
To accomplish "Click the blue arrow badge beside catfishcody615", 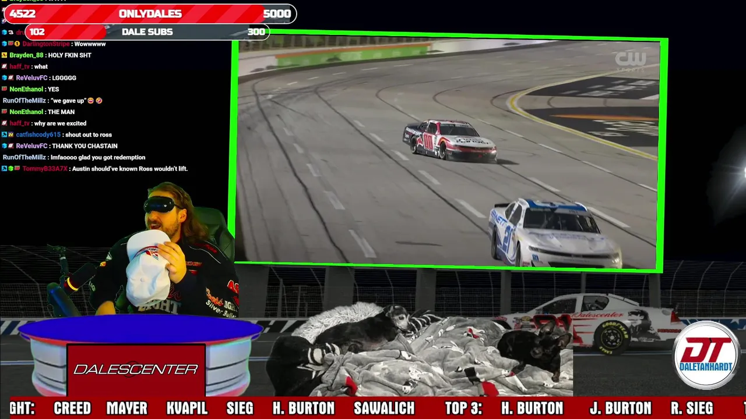I will [5, 134].
